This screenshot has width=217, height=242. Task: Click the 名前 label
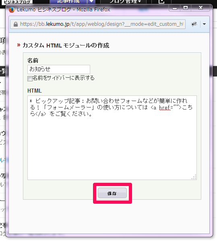click(33, 60)
